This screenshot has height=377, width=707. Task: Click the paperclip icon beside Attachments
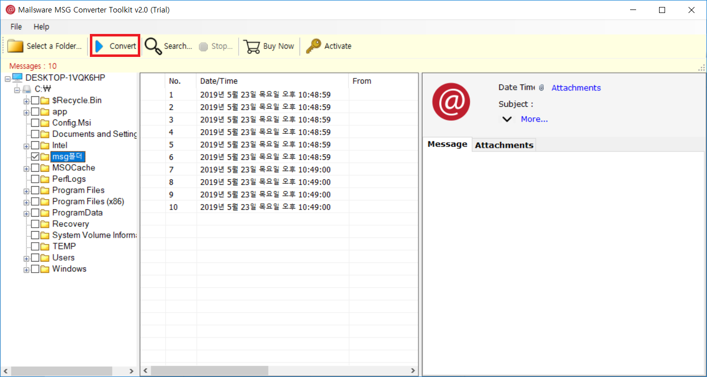click(541, 88)
